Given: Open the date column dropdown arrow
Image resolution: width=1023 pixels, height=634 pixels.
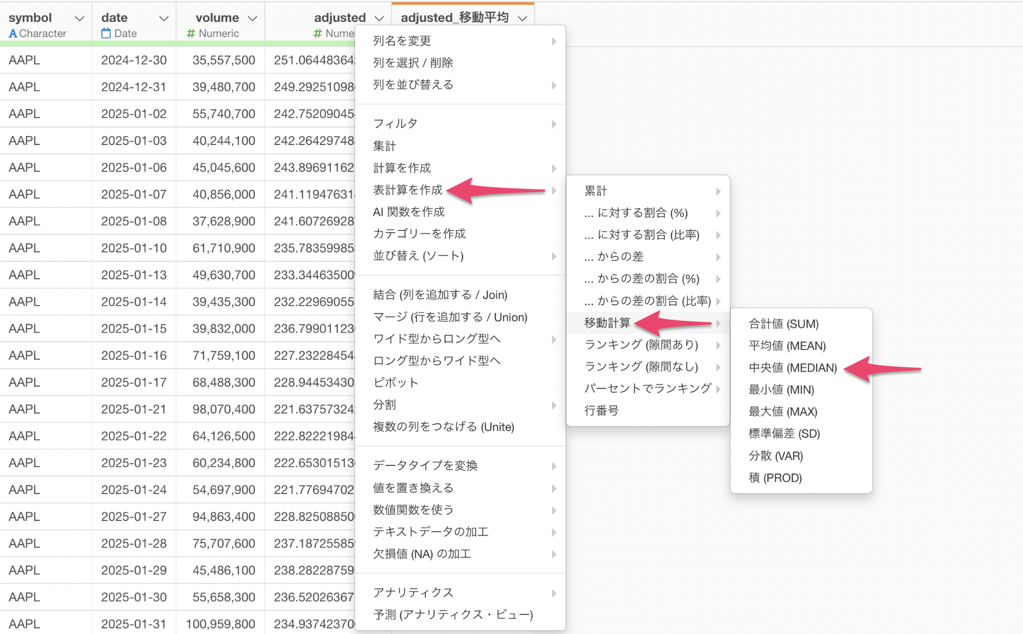Looking at the screenshot, I should pos(164,19).
